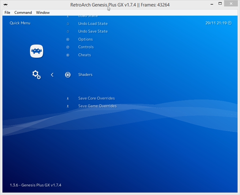This screenshot has height=195, width=240.
Task: Click the RetroArch invader main menu icon
Action: tap(37, 51)
